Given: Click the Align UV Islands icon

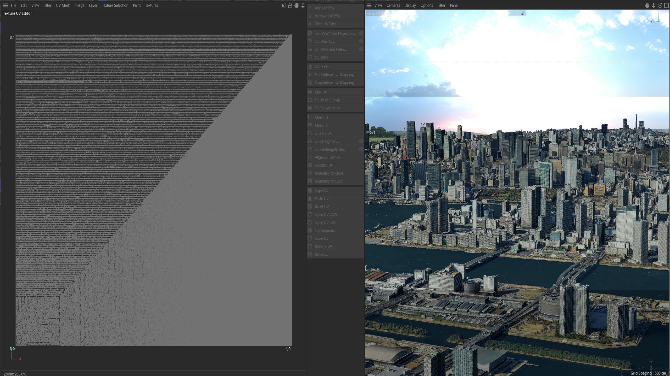Looking at the screenshot, I should click(x=310, y=157).
